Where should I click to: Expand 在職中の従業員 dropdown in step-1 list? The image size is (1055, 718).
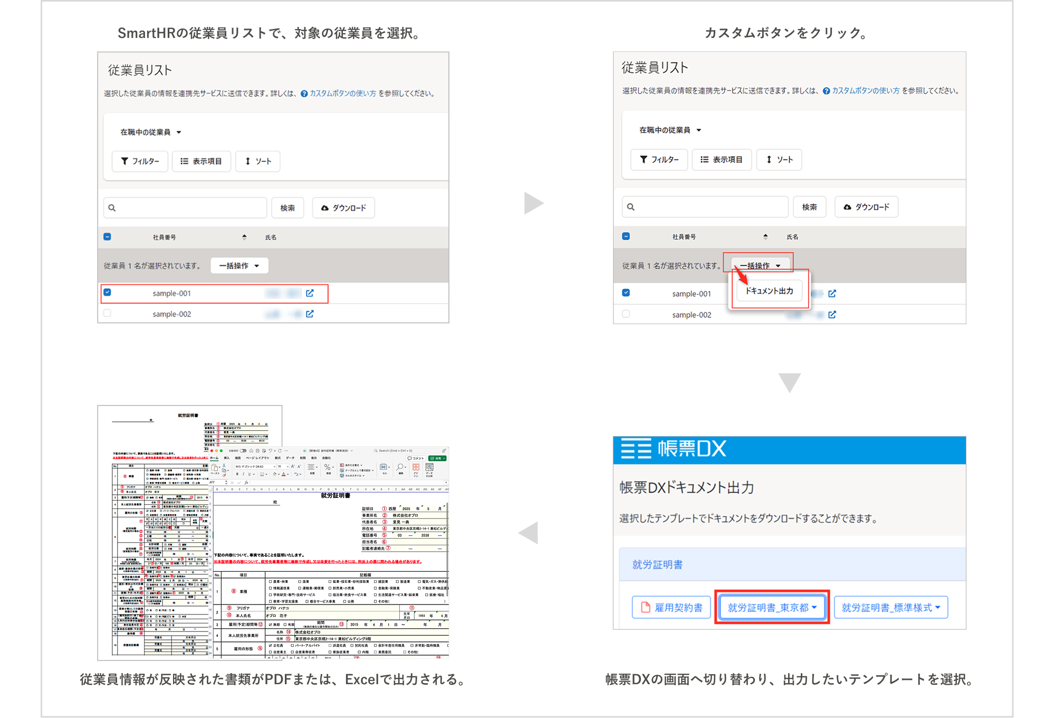tap(151, 132)
